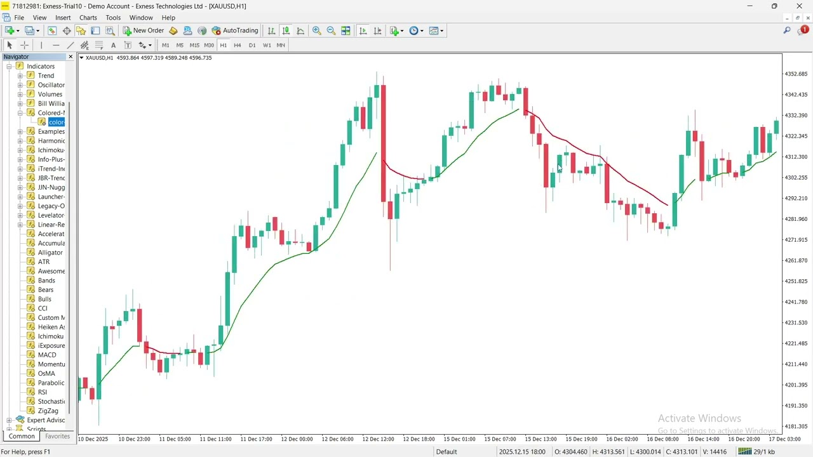Collapse the Colored- indicators folder
The image size is (813, 457).
point(20,113)
